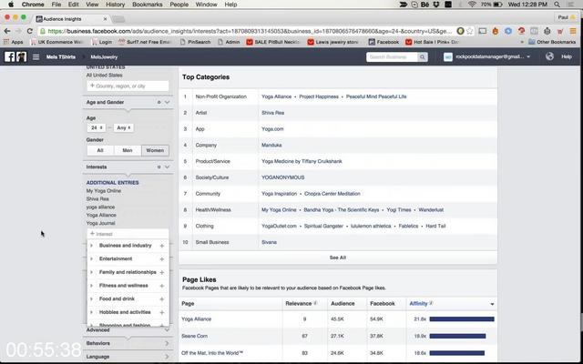This screenshot has width=583, height=364.
Task: Open account dropdown next to email address
Action: (528, 56)
